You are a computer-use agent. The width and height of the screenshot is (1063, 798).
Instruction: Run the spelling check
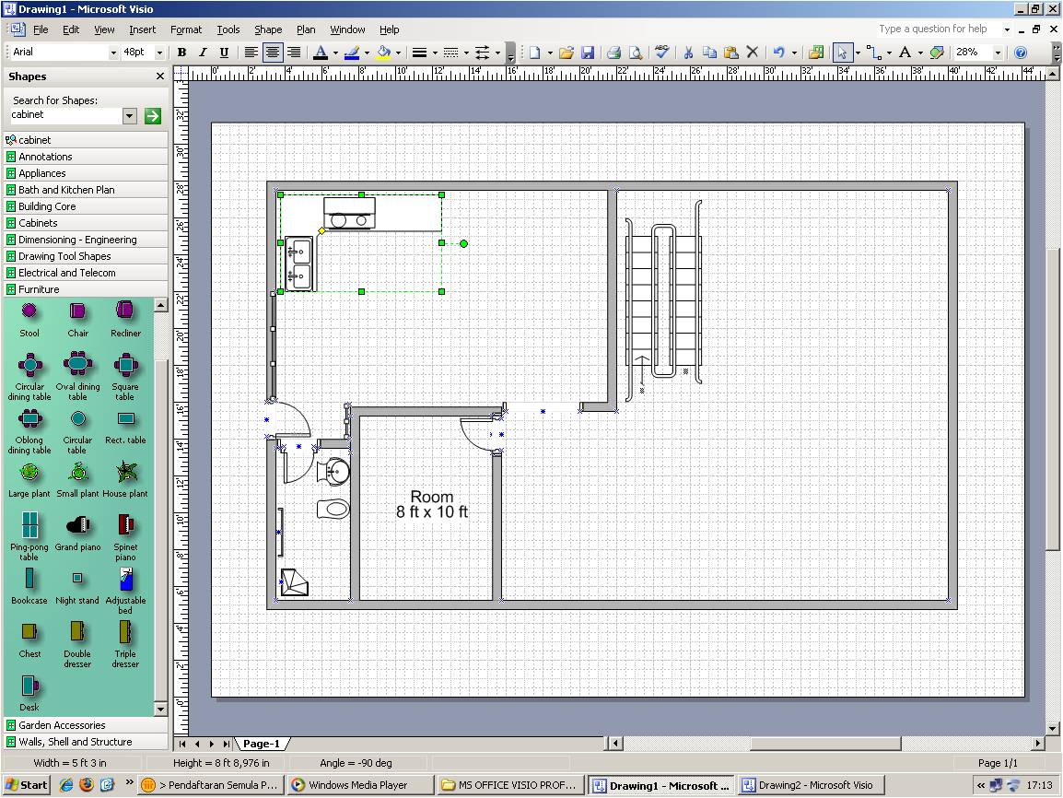point(661,53)
